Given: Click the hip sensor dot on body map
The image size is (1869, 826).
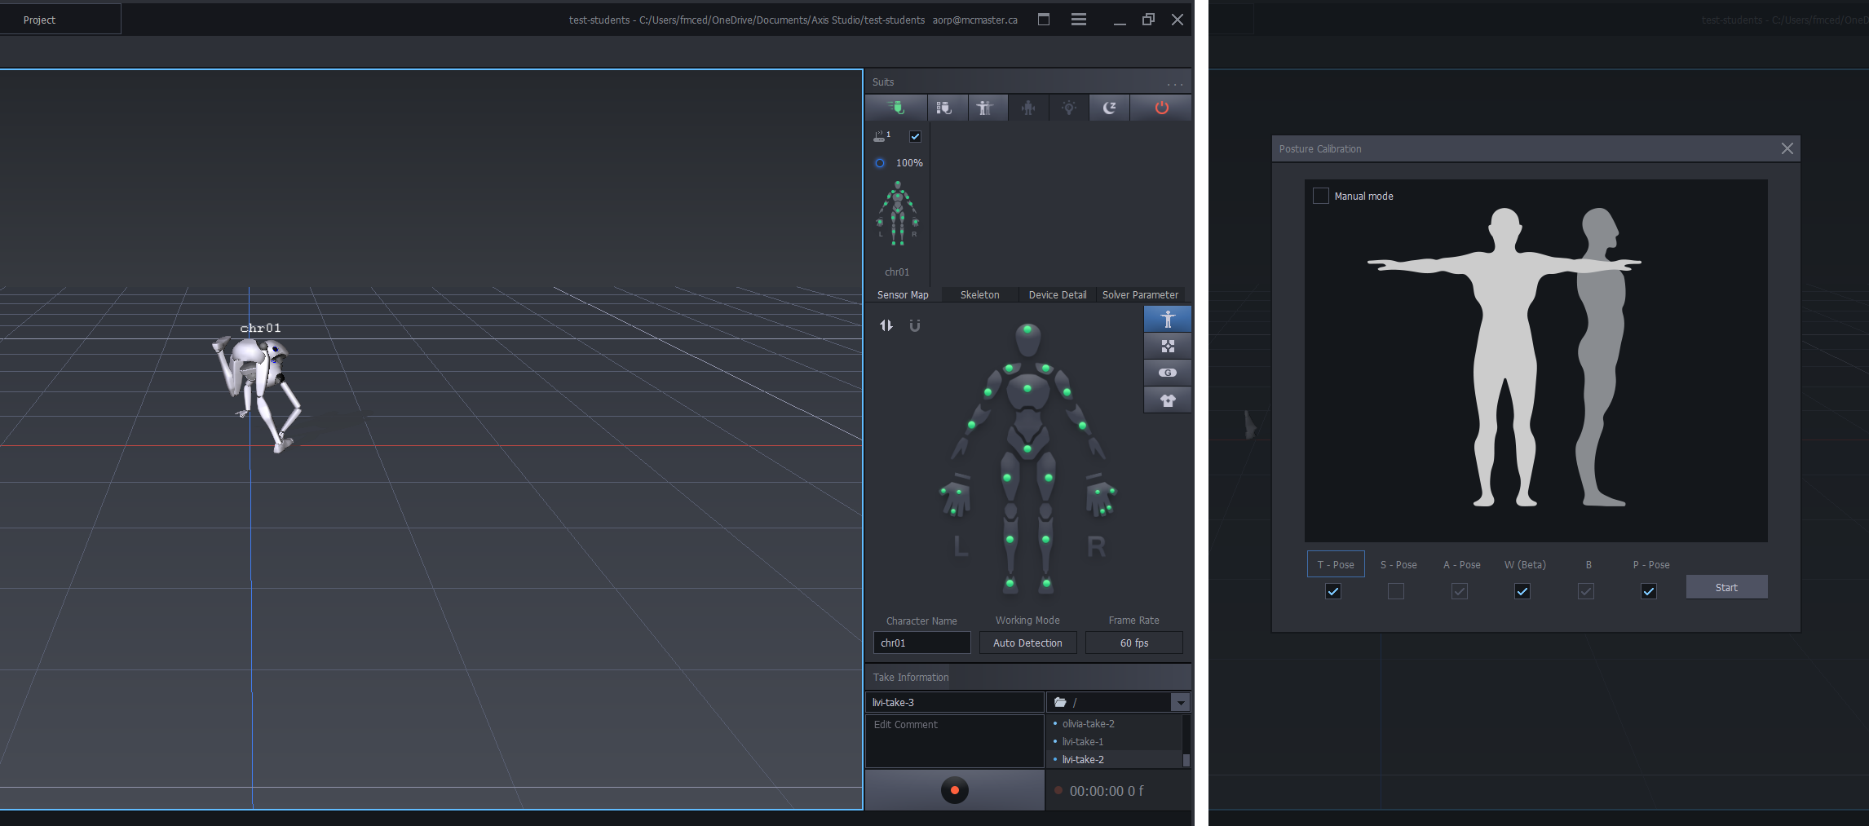Looking at the screenshot, I should tap(1027, 448).
